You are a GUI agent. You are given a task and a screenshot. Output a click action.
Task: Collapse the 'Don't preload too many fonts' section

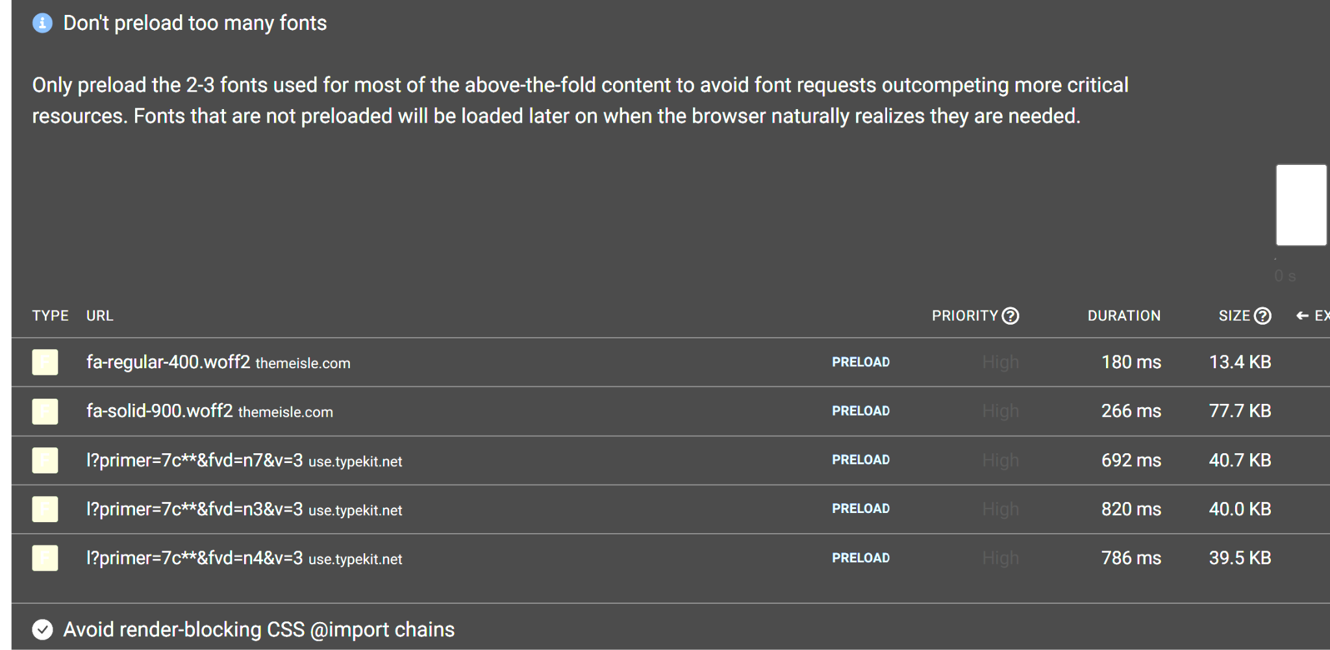[195, 23]
